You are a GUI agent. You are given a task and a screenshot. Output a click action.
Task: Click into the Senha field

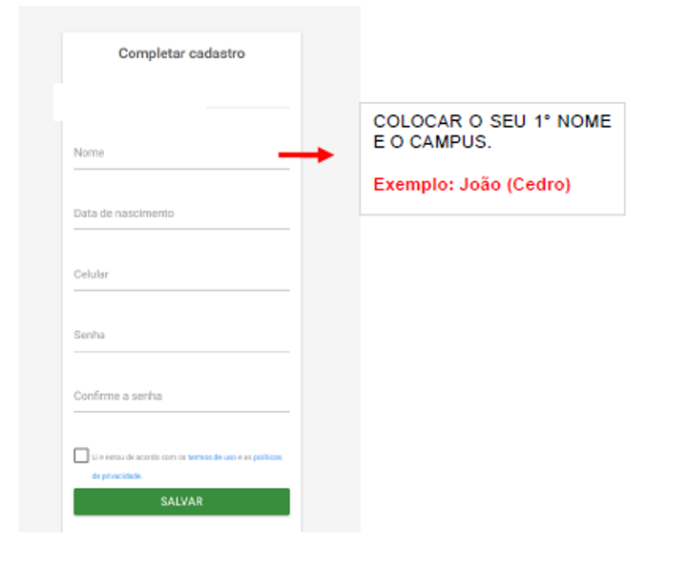179,337
